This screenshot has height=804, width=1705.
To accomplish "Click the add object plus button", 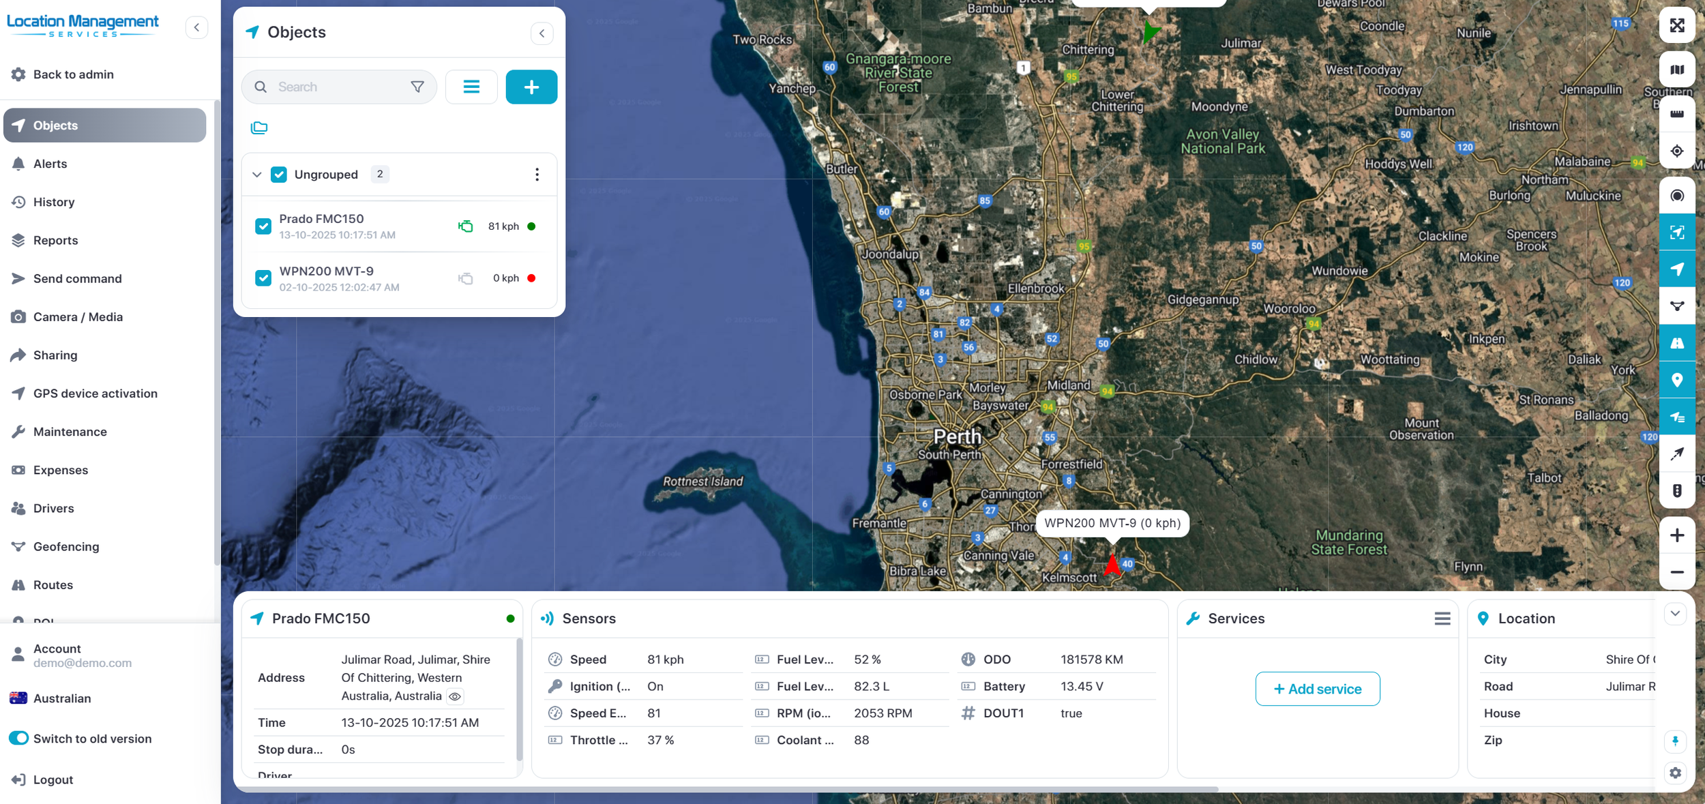I will (531, 87).
